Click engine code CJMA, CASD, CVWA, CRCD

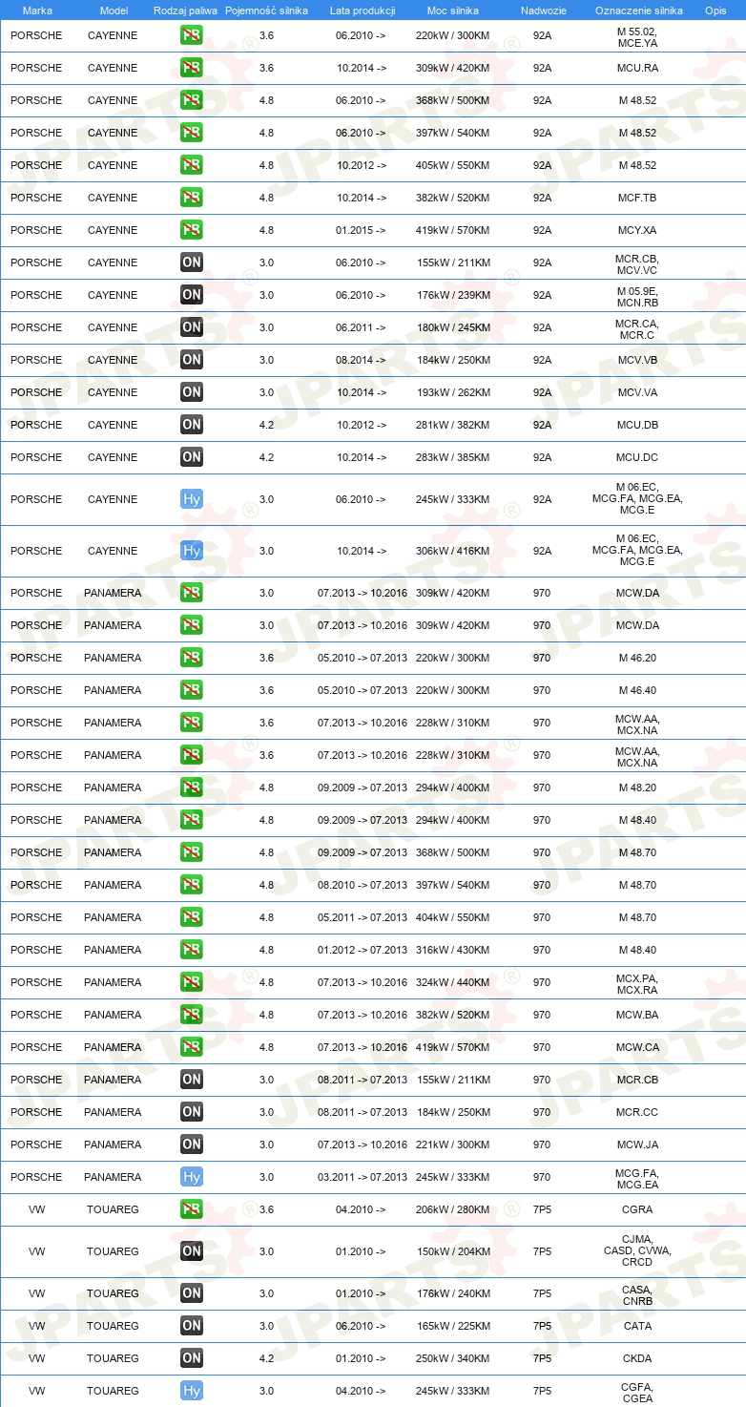click(x=637, y=1250)
